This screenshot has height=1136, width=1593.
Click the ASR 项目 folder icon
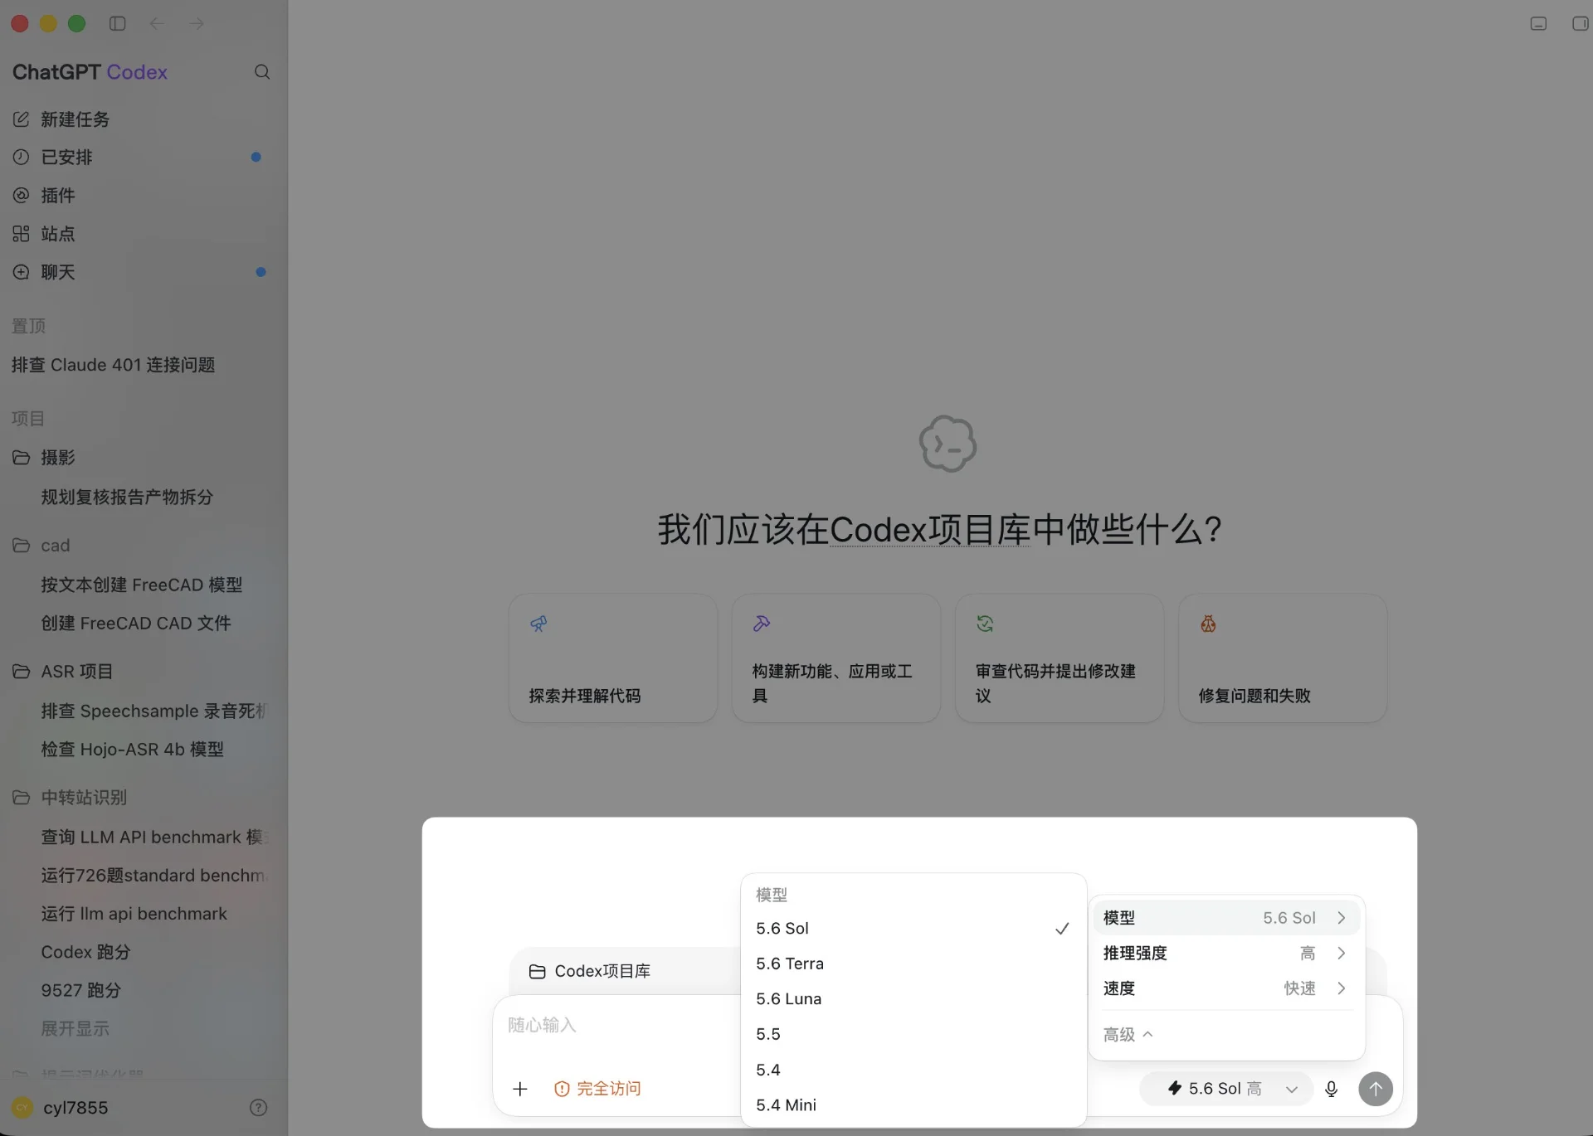click(22, 672)
